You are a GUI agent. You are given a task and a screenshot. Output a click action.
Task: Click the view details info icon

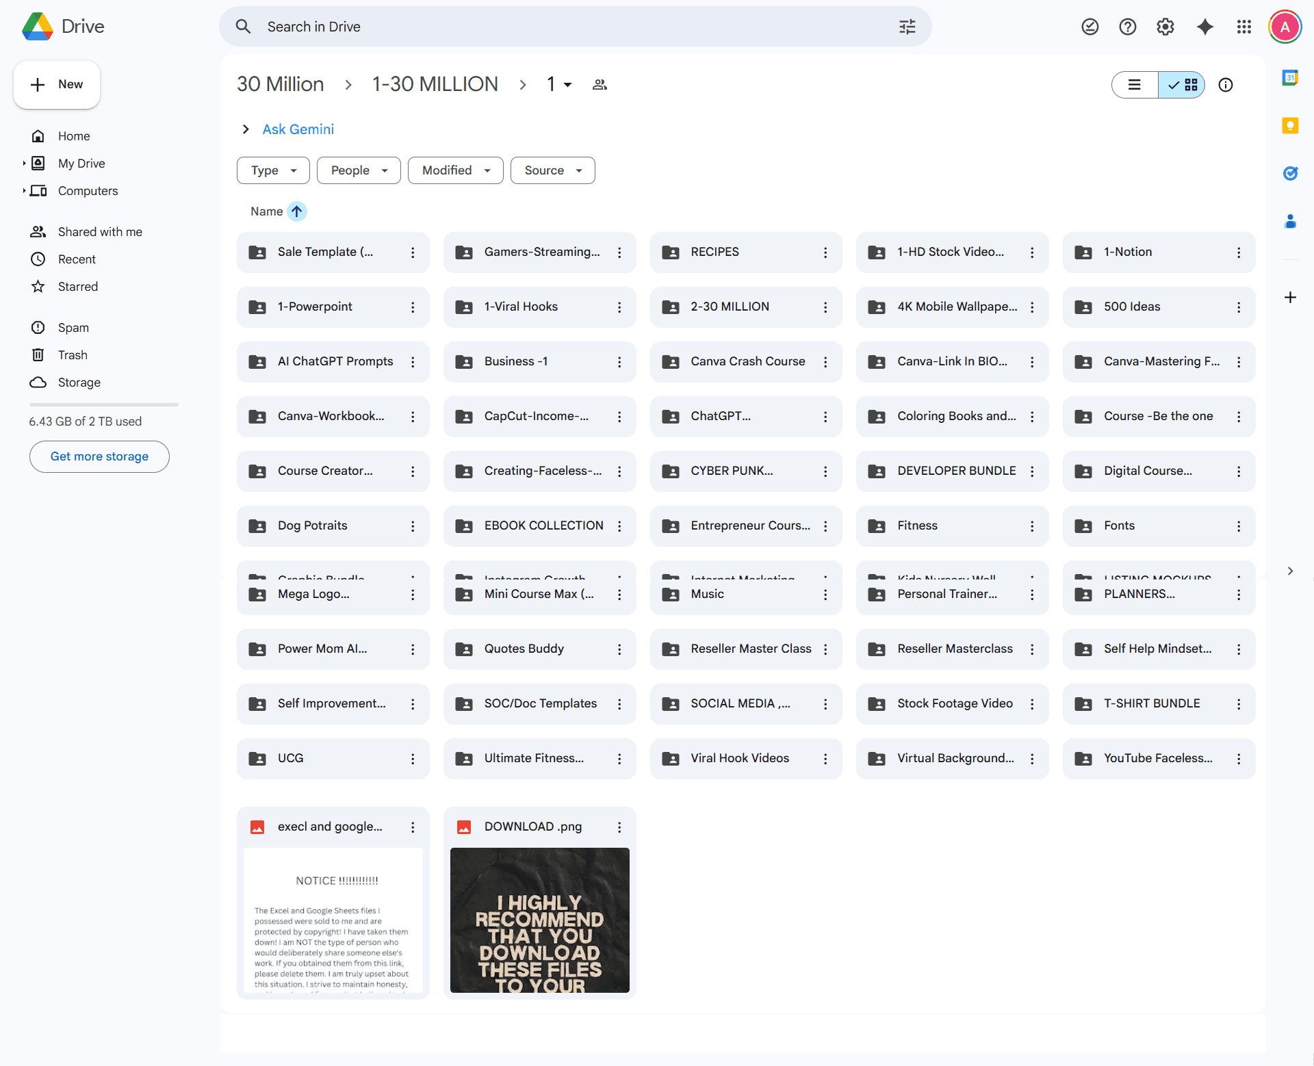[x=1225, y=85]
